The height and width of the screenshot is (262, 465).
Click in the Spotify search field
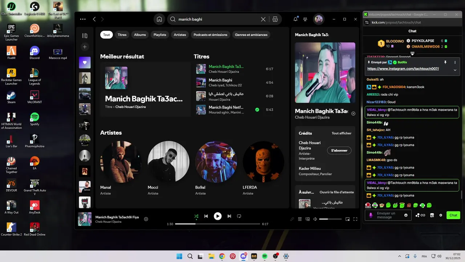218,19
